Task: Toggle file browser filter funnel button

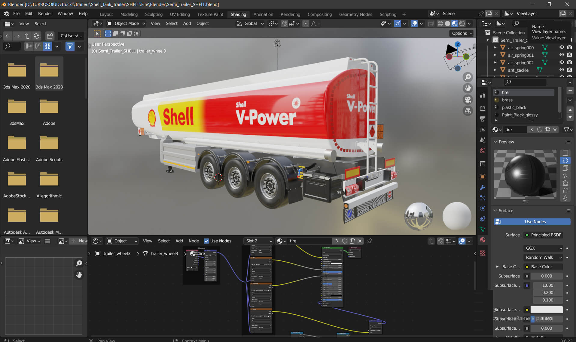Action: 70,46
